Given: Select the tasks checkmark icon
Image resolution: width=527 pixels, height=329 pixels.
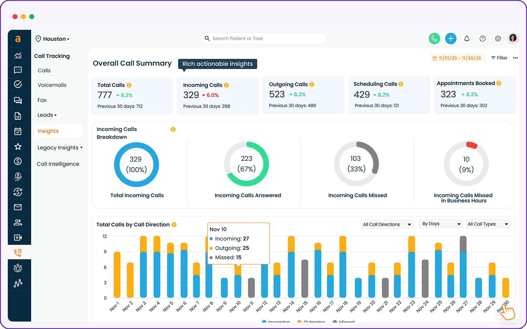Looking at the screenshot, I should point(18,84).
